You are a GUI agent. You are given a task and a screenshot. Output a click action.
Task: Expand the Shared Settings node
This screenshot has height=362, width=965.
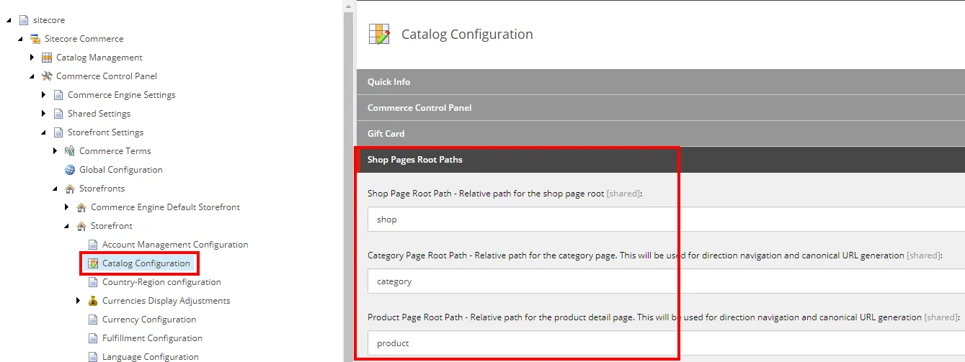point(43,114)
